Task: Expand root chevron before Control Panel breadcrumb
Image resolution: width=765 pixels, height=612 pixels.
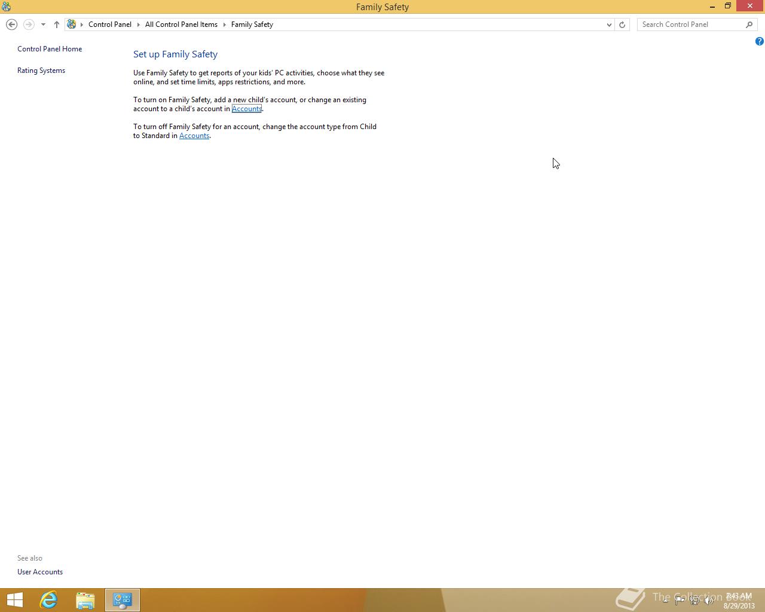Action: [x=82, y=25]
